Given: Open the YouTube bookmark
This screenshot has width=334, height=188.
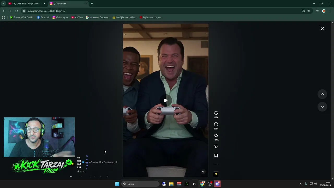Looking at the screenshot, I should [77, 17].
